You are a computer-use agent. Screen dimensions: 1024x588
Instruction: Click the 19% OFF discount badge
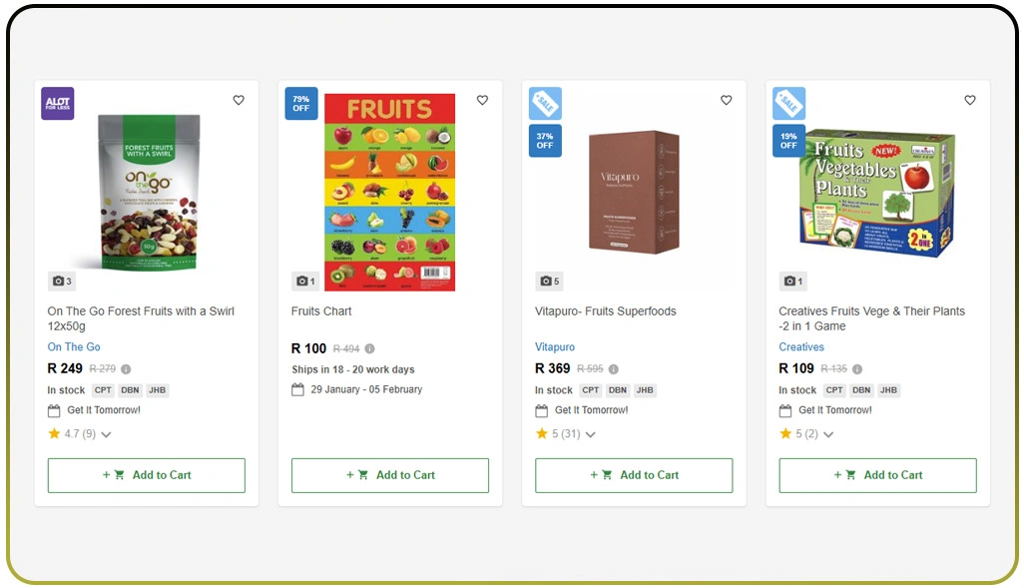point(787,141)
